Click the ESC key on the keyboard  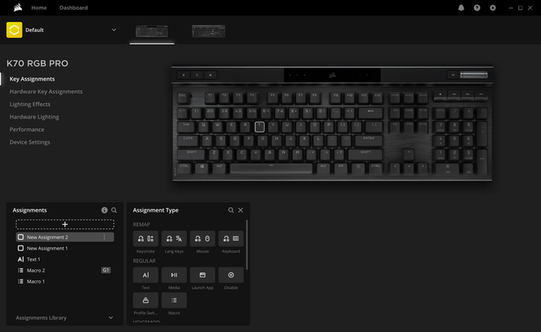pos(183,98)
